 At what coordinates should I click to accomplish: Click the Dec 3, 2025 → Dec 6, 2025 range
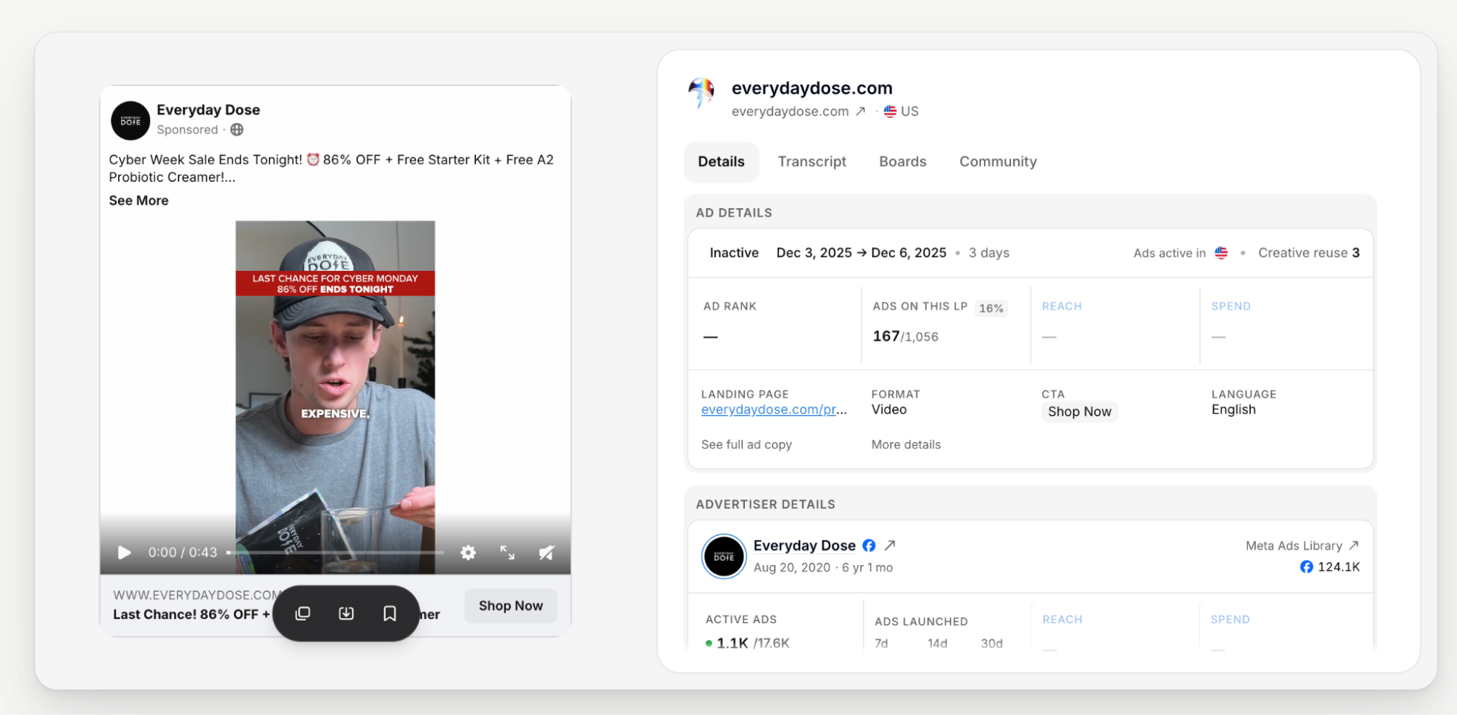[862, 253]
